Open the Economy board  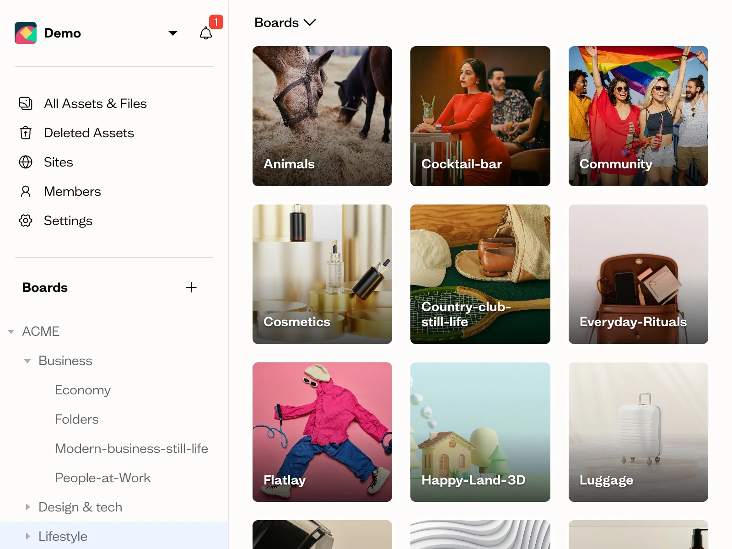(83, 390)
